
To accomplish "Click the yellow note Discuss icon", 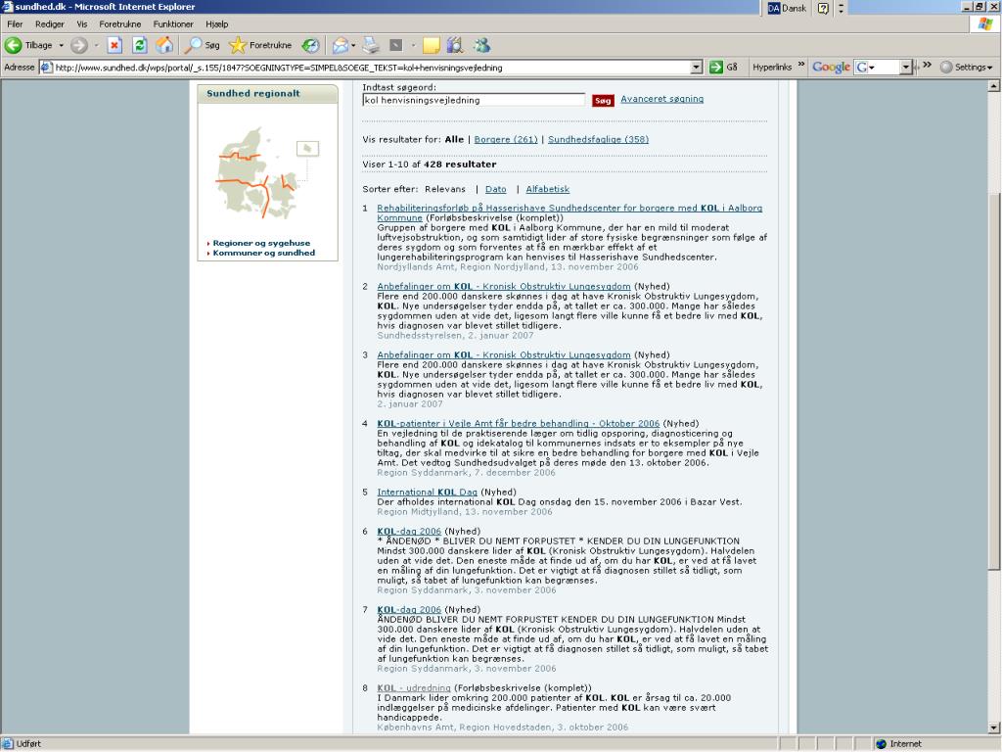I will tap(432, 45).
